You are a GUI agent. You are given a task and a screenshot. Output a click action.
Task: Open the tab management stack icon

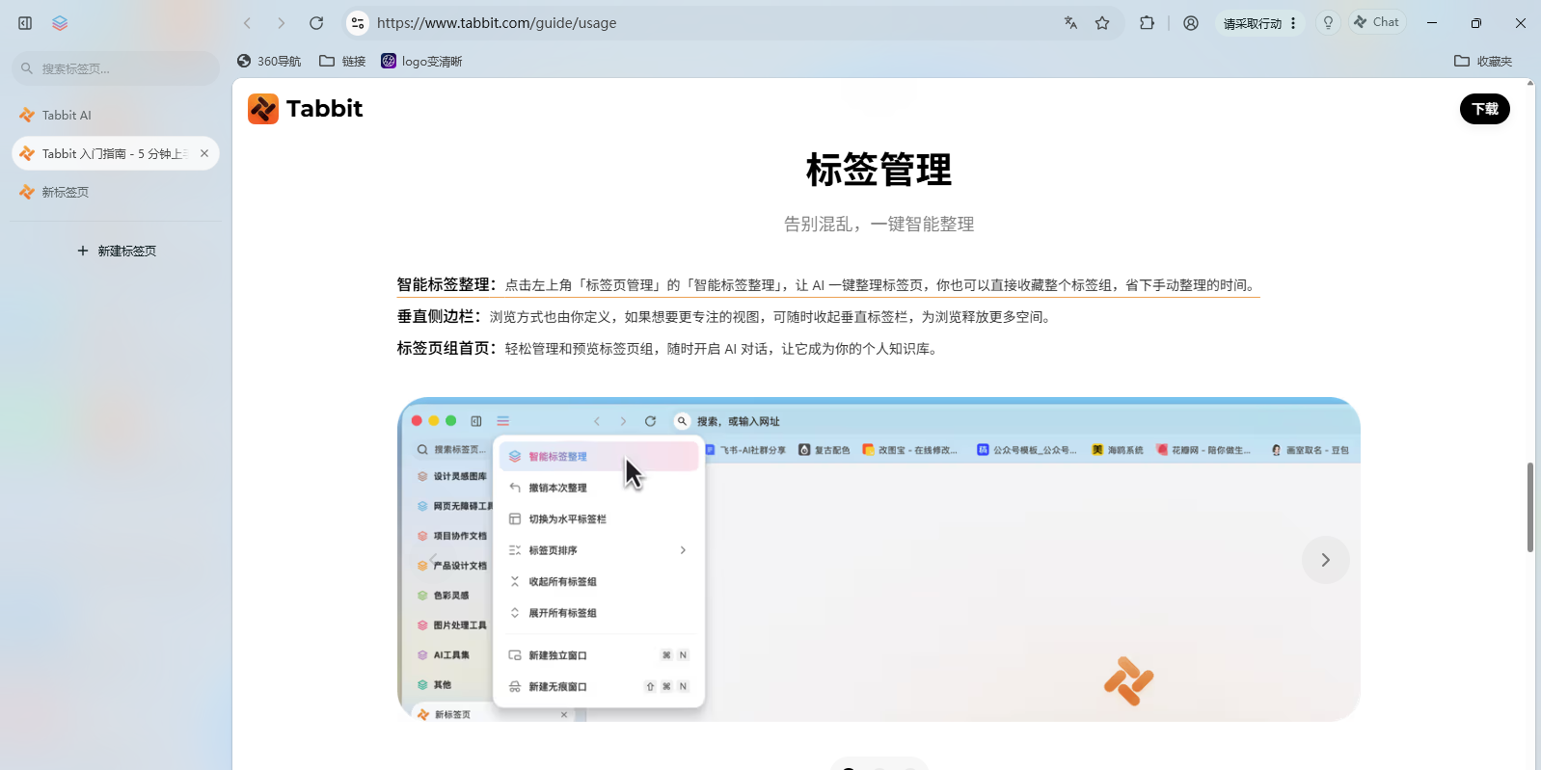coord(60,23)
